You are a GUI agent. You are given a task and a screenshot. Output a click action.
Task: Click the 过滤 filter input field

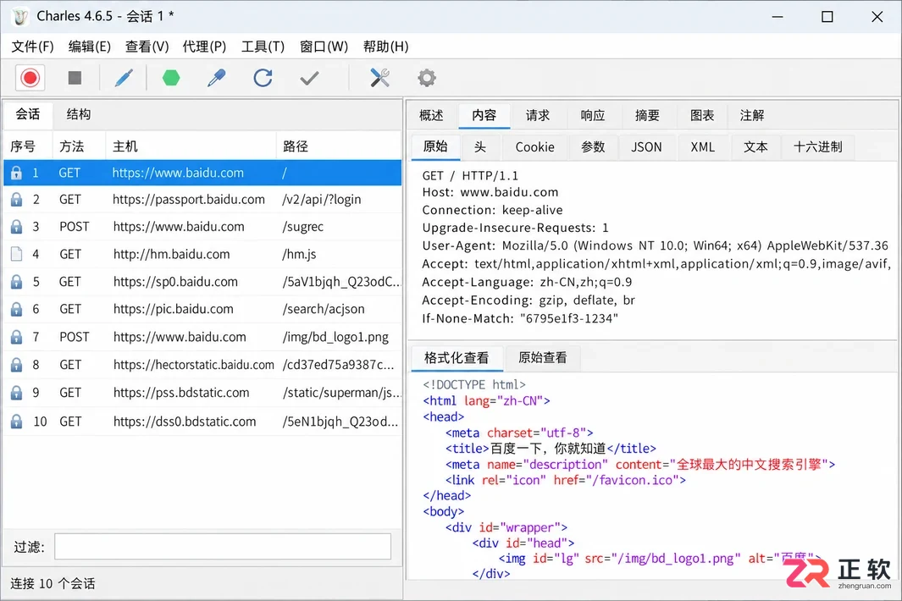(223, 546)
